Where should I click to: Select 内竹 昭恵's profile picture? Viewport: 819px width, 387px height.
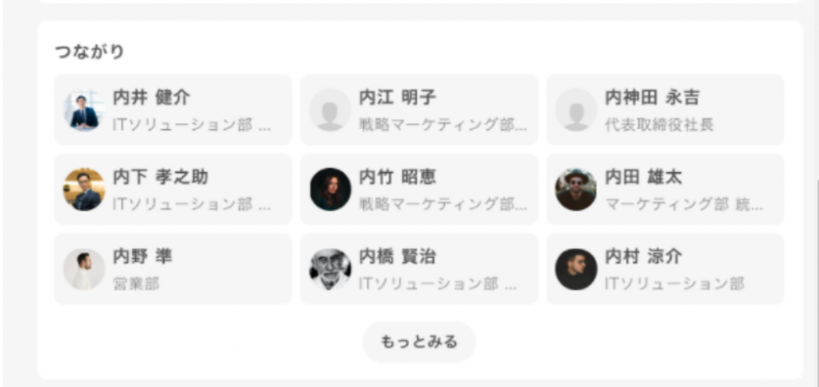(330, 189)
